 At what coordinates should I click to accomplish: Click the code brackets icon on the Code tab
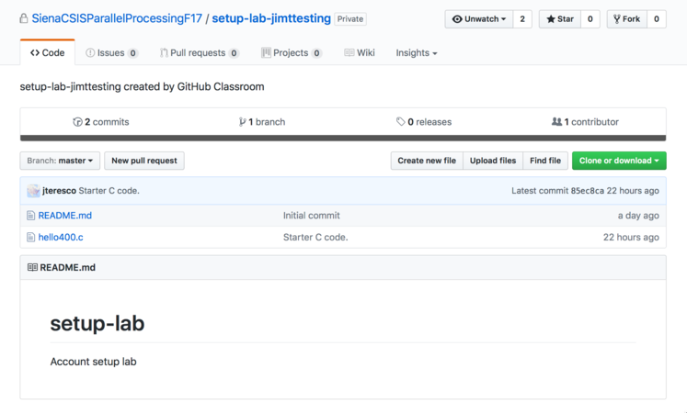35,53
